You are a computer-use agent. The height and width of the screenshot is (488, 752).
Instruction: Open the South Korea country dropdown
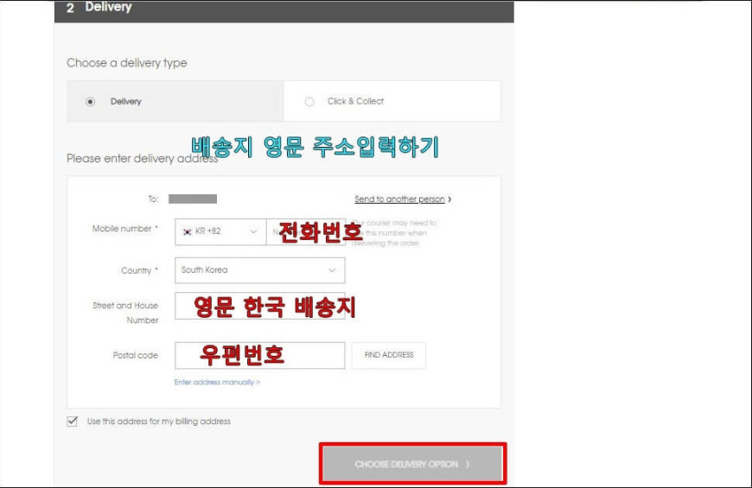pos(259,270)
